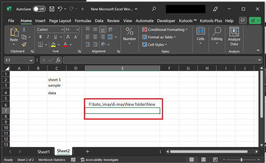Expand the Name Box dropdown arrow

point(31,60)
